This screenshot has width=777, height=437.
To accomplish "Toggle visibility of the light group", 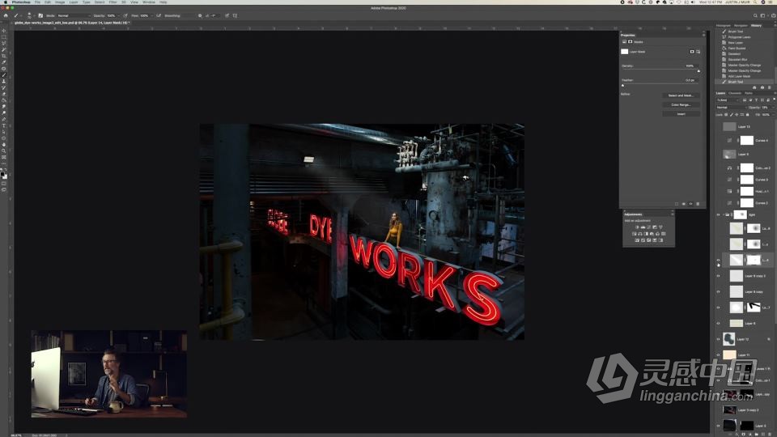I will tap(718, 214).
